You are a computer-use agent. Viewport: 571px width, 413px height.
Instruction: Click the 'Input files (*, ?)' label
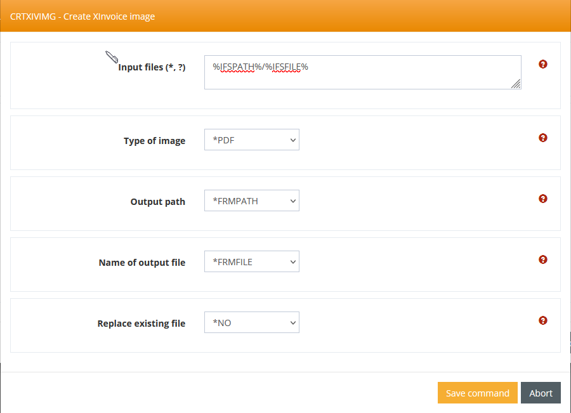coord(152,67)
